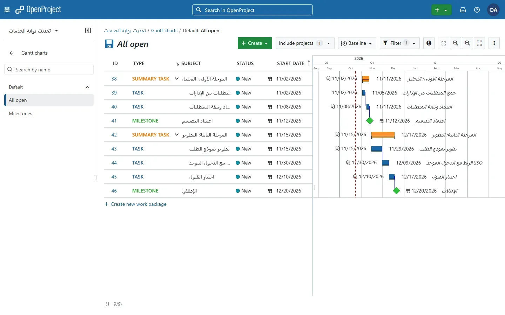This screenshot has width=505, height=315.
Task: Click Create new work package link
Action: [135, 204]
